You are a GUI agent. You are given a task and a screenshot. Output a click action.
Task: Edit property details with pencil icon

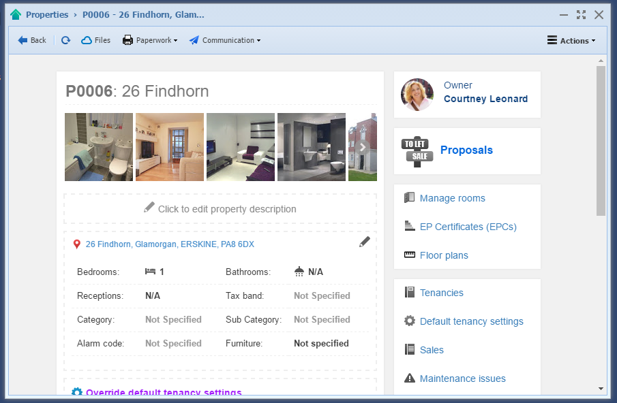coord(365,242)
